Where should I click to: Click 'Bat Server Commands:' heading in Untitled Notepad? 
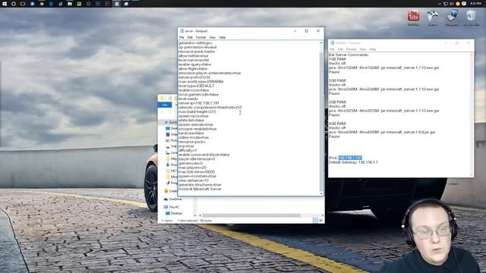coord(349,55)
